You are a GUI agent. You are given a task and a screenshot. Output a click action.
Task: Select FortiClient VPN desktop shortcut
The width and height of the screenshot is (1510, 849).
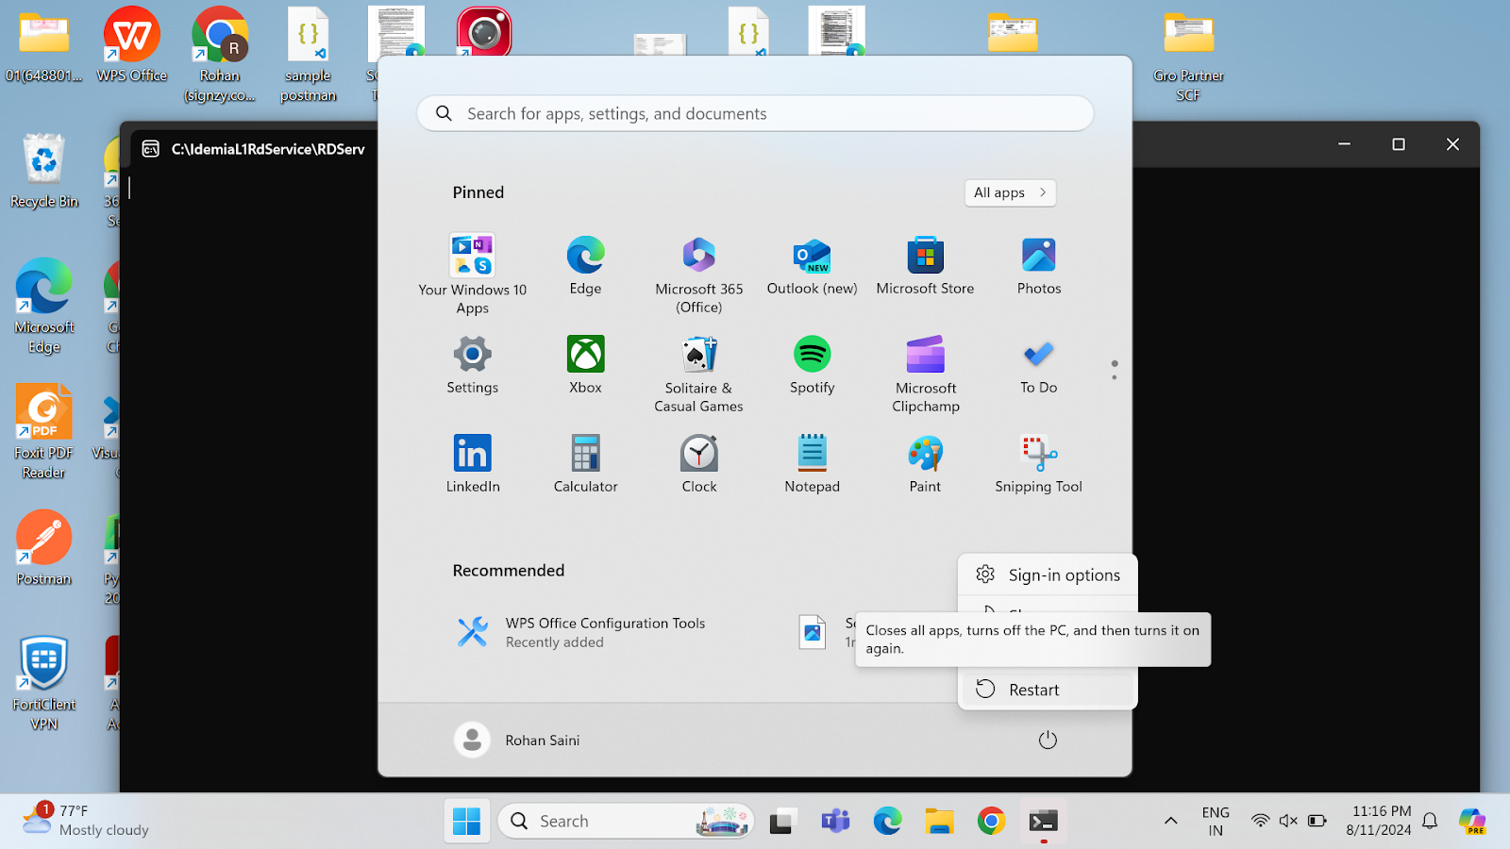pyautogui.click(x=43, y=684)
